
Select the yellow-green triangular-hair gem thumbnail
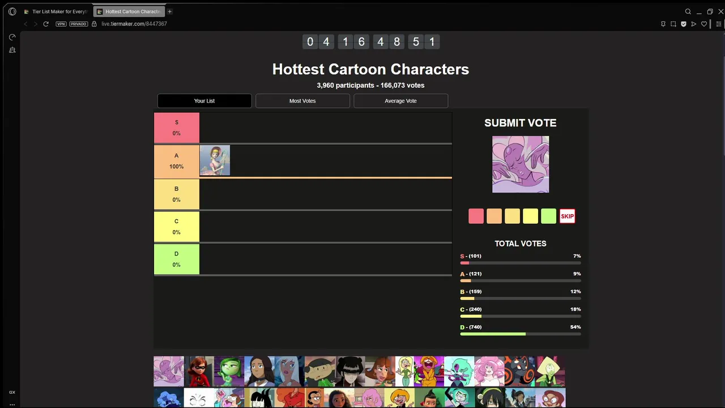click(x=550, y=371)
